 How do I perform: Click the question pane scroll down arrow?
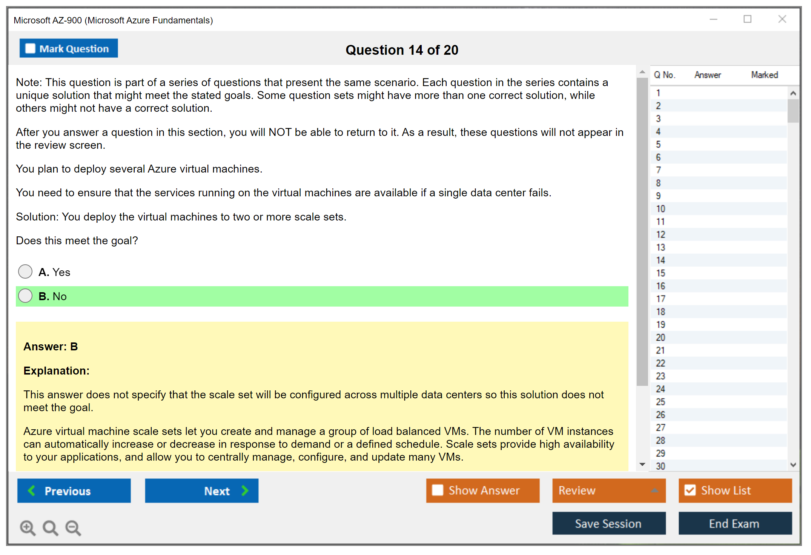[x=642, y=464]
